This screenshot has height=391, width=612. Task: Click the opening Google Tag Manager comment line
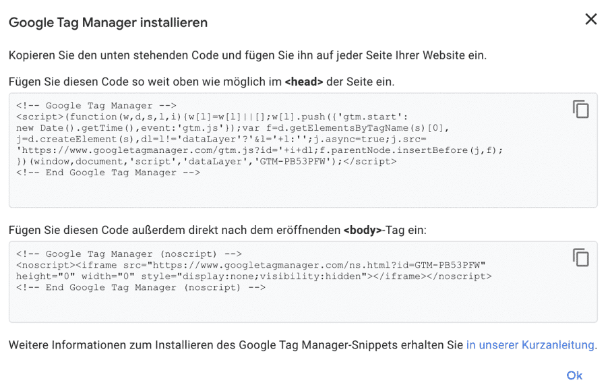(x=96, y=106)
